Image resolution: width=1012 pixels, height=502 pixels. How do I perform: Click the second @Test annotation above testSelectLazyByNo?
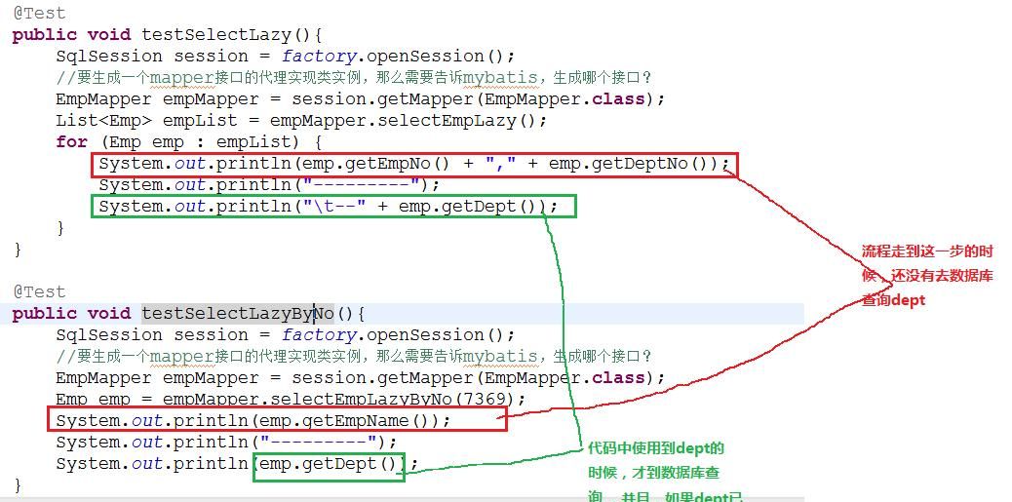pyautogui.click(x=39, y=291)
